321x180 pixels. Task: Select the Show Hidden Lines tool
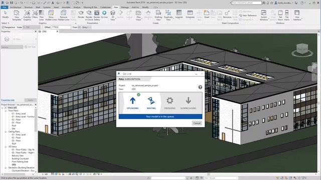51,15
